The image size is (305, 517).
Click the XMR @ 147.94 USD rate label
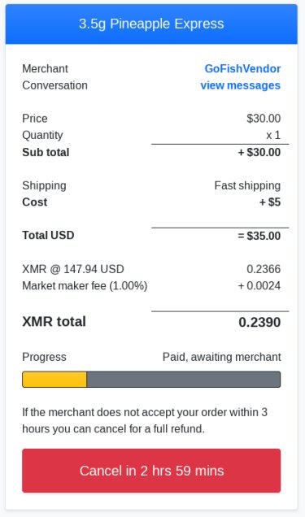coord(73,269)
